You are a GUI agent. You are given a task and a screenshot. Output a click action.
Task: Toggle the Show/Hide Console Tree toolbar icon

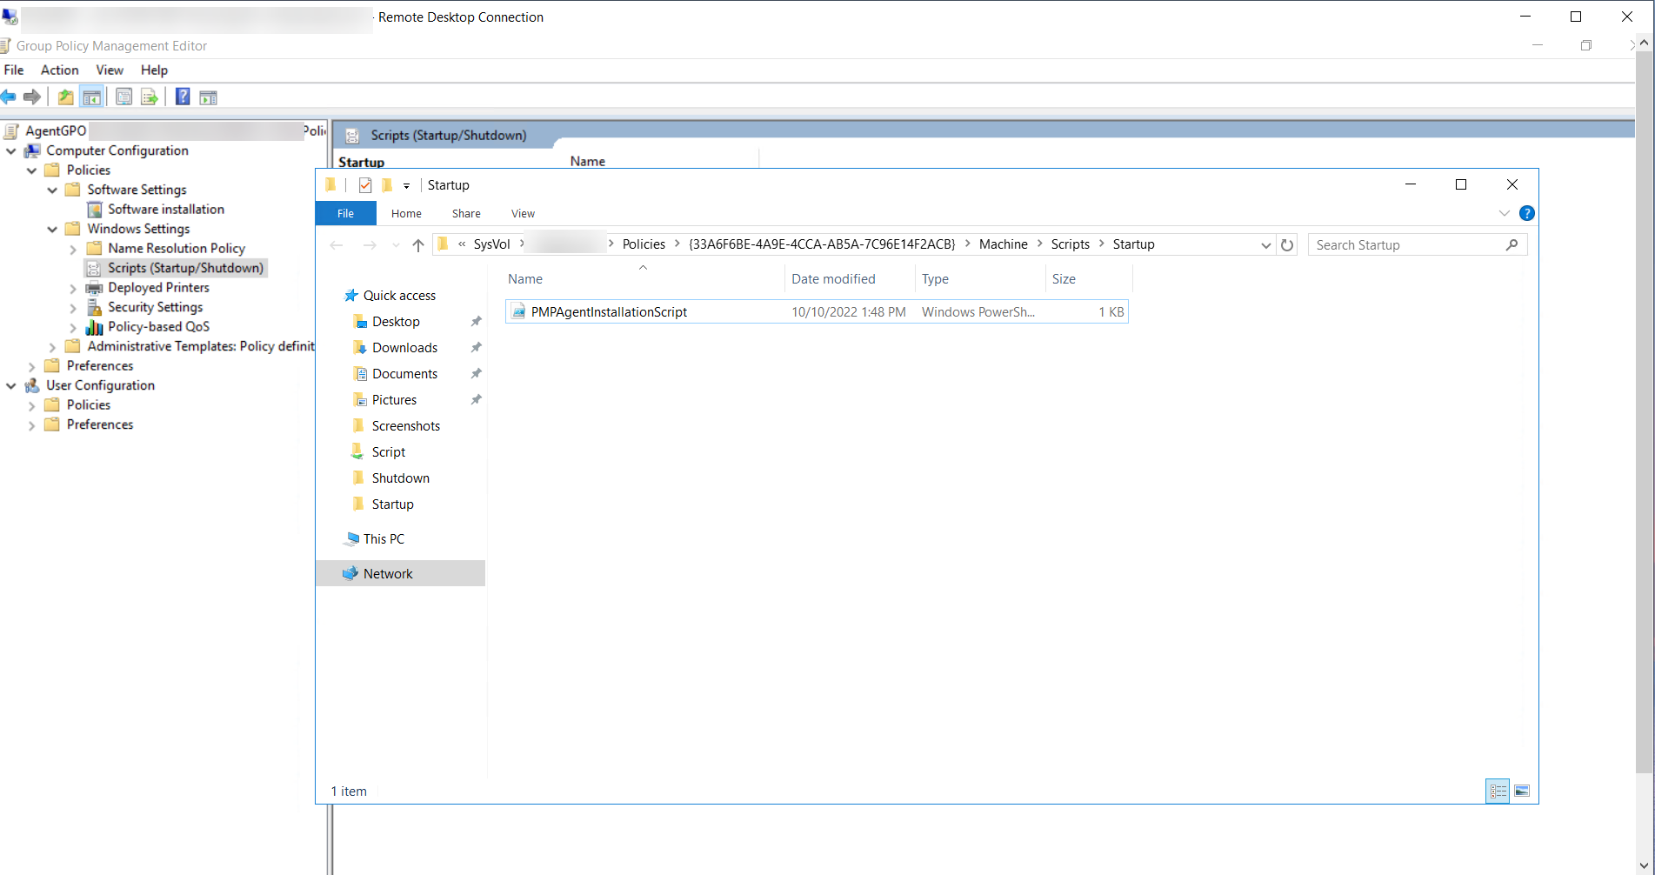tap(91, 97)
